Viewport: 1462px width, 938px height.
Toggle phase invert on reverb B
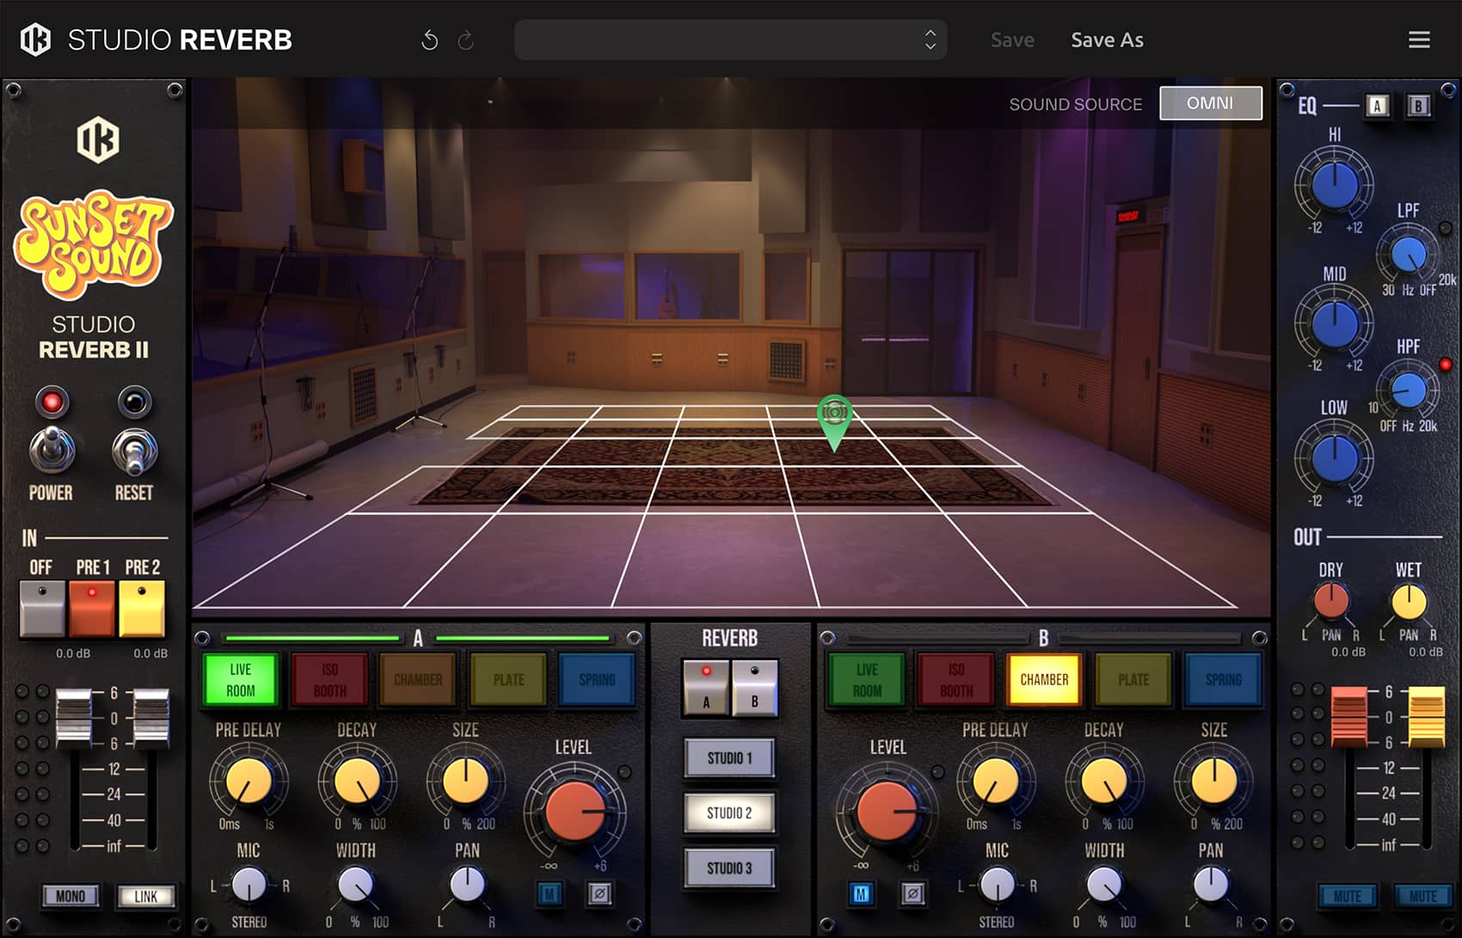[x=912, y=894]
